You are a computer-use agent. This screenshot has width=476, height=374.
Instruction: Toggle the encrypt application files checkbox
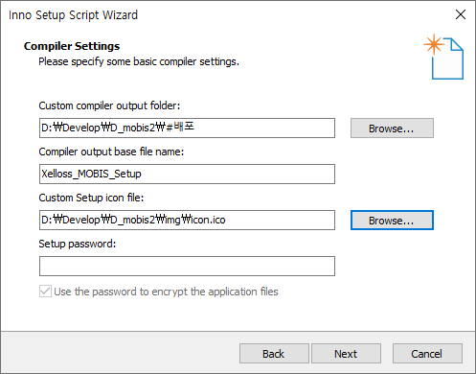click(45, 292)
